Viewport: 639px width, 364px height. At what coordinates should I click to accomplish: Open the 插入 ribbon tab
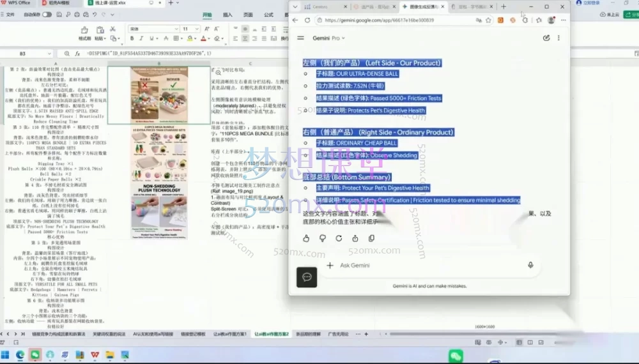pos(227,15)
